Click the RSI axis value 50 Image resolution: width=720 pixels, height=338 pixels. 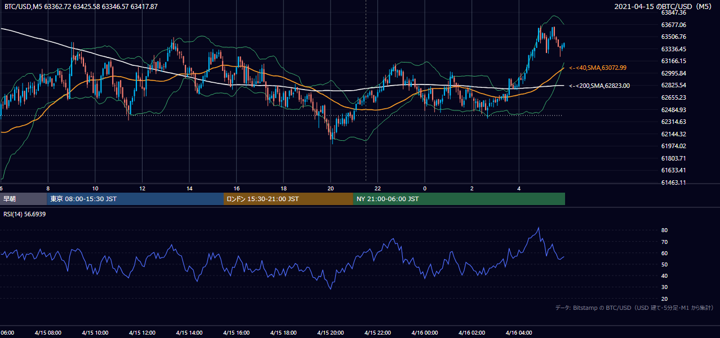[664, 264]
